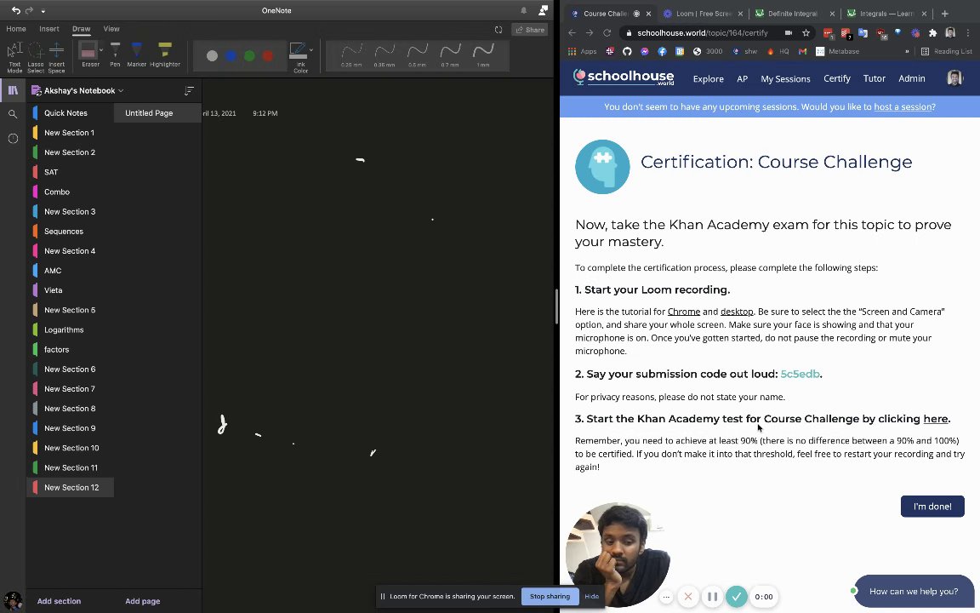Open Facebook bookmark in bookmarks bar
980x613 pixels.
(x=662, y=51)
